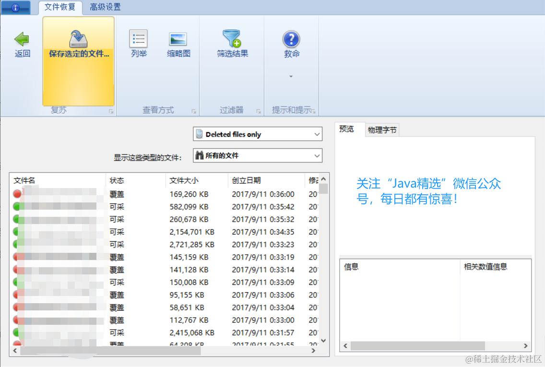Open the 文件恢复 ribbon tab
The height and width of the screenshot is (367, 545).
click(60, 7)
